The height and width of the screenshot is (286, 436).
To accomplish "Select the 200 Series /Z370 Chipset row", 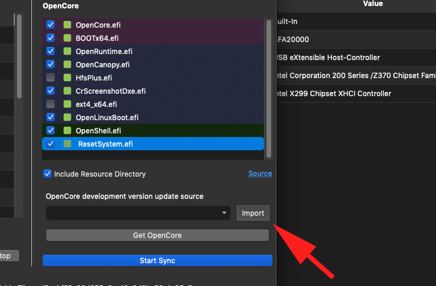I will [x=357, y=76].
